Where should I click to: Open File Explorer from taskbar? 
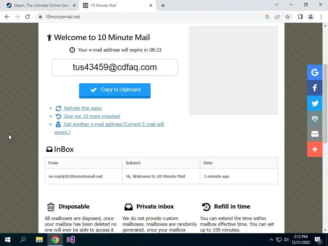pyautogui.click(x=39, y=240)
